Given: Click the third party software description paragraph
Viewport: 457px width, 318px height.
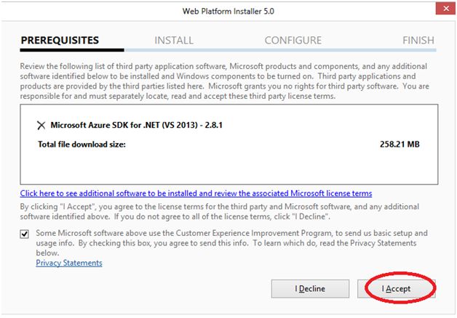Looking at the screenshot, I should [226, 81].
